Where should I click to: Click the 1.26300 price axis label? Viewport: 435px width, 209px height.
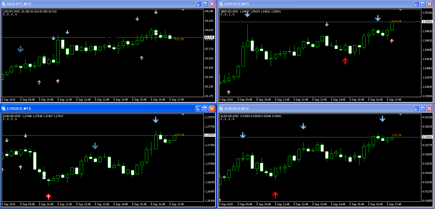pos(210,201)
